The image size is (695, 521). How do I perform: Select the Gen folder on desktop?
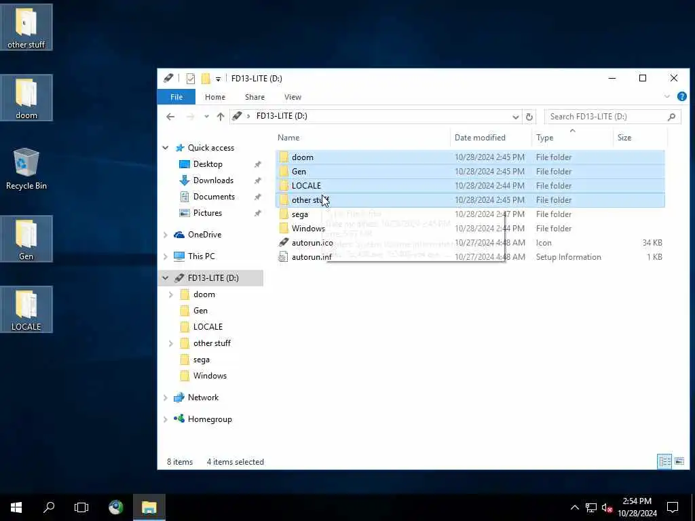(26, 239)
